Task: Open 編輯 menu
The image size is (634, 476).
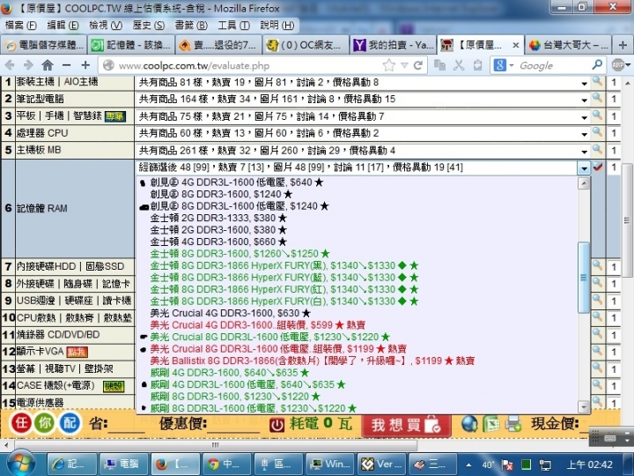Action: pyautogui.click(x=63, y=25)
